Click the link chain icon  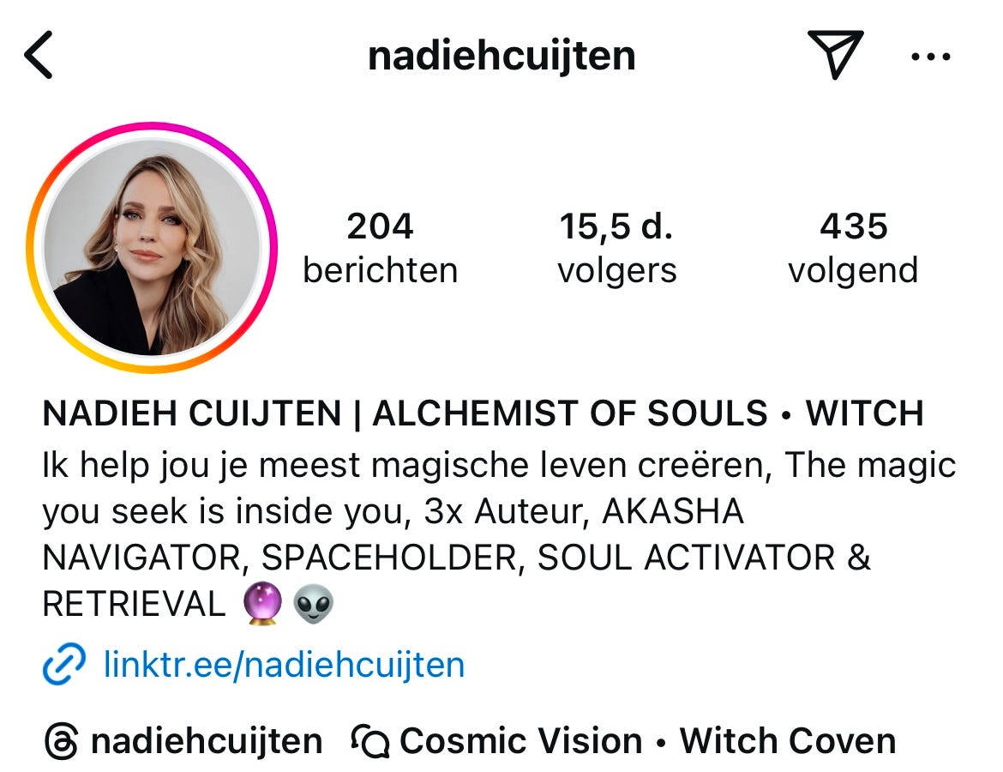tap(64, 664)
